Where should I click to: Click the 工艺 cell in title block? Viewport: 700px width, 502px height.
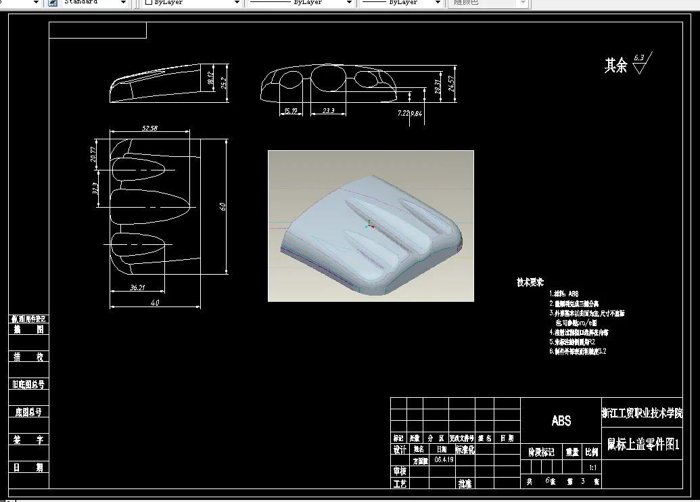400,483
